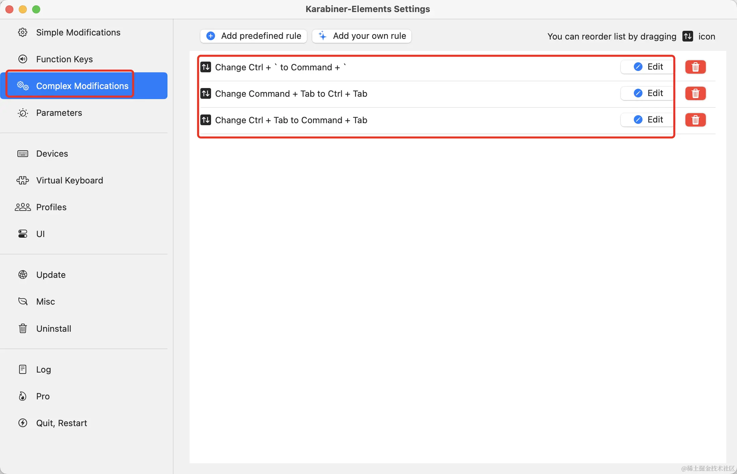Image resolution: width=737 pixels, height=474 pixels.
Task: Go to the Devices section
Action: [x=84, y=154]
